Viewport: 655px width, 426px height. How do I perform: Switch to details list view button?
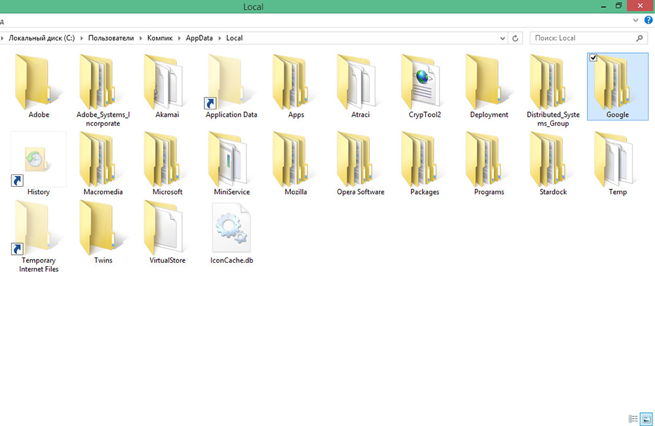pyautogui.click(x=633, y=419)
